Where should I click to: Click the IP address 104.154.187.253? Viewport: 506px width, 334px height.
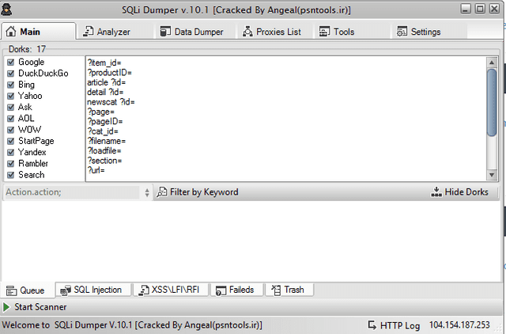tap(459, 325)
